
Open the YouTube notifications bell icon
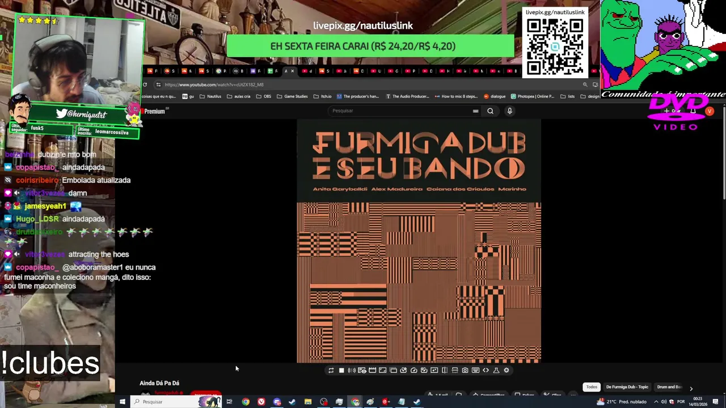tap(693, 111)
